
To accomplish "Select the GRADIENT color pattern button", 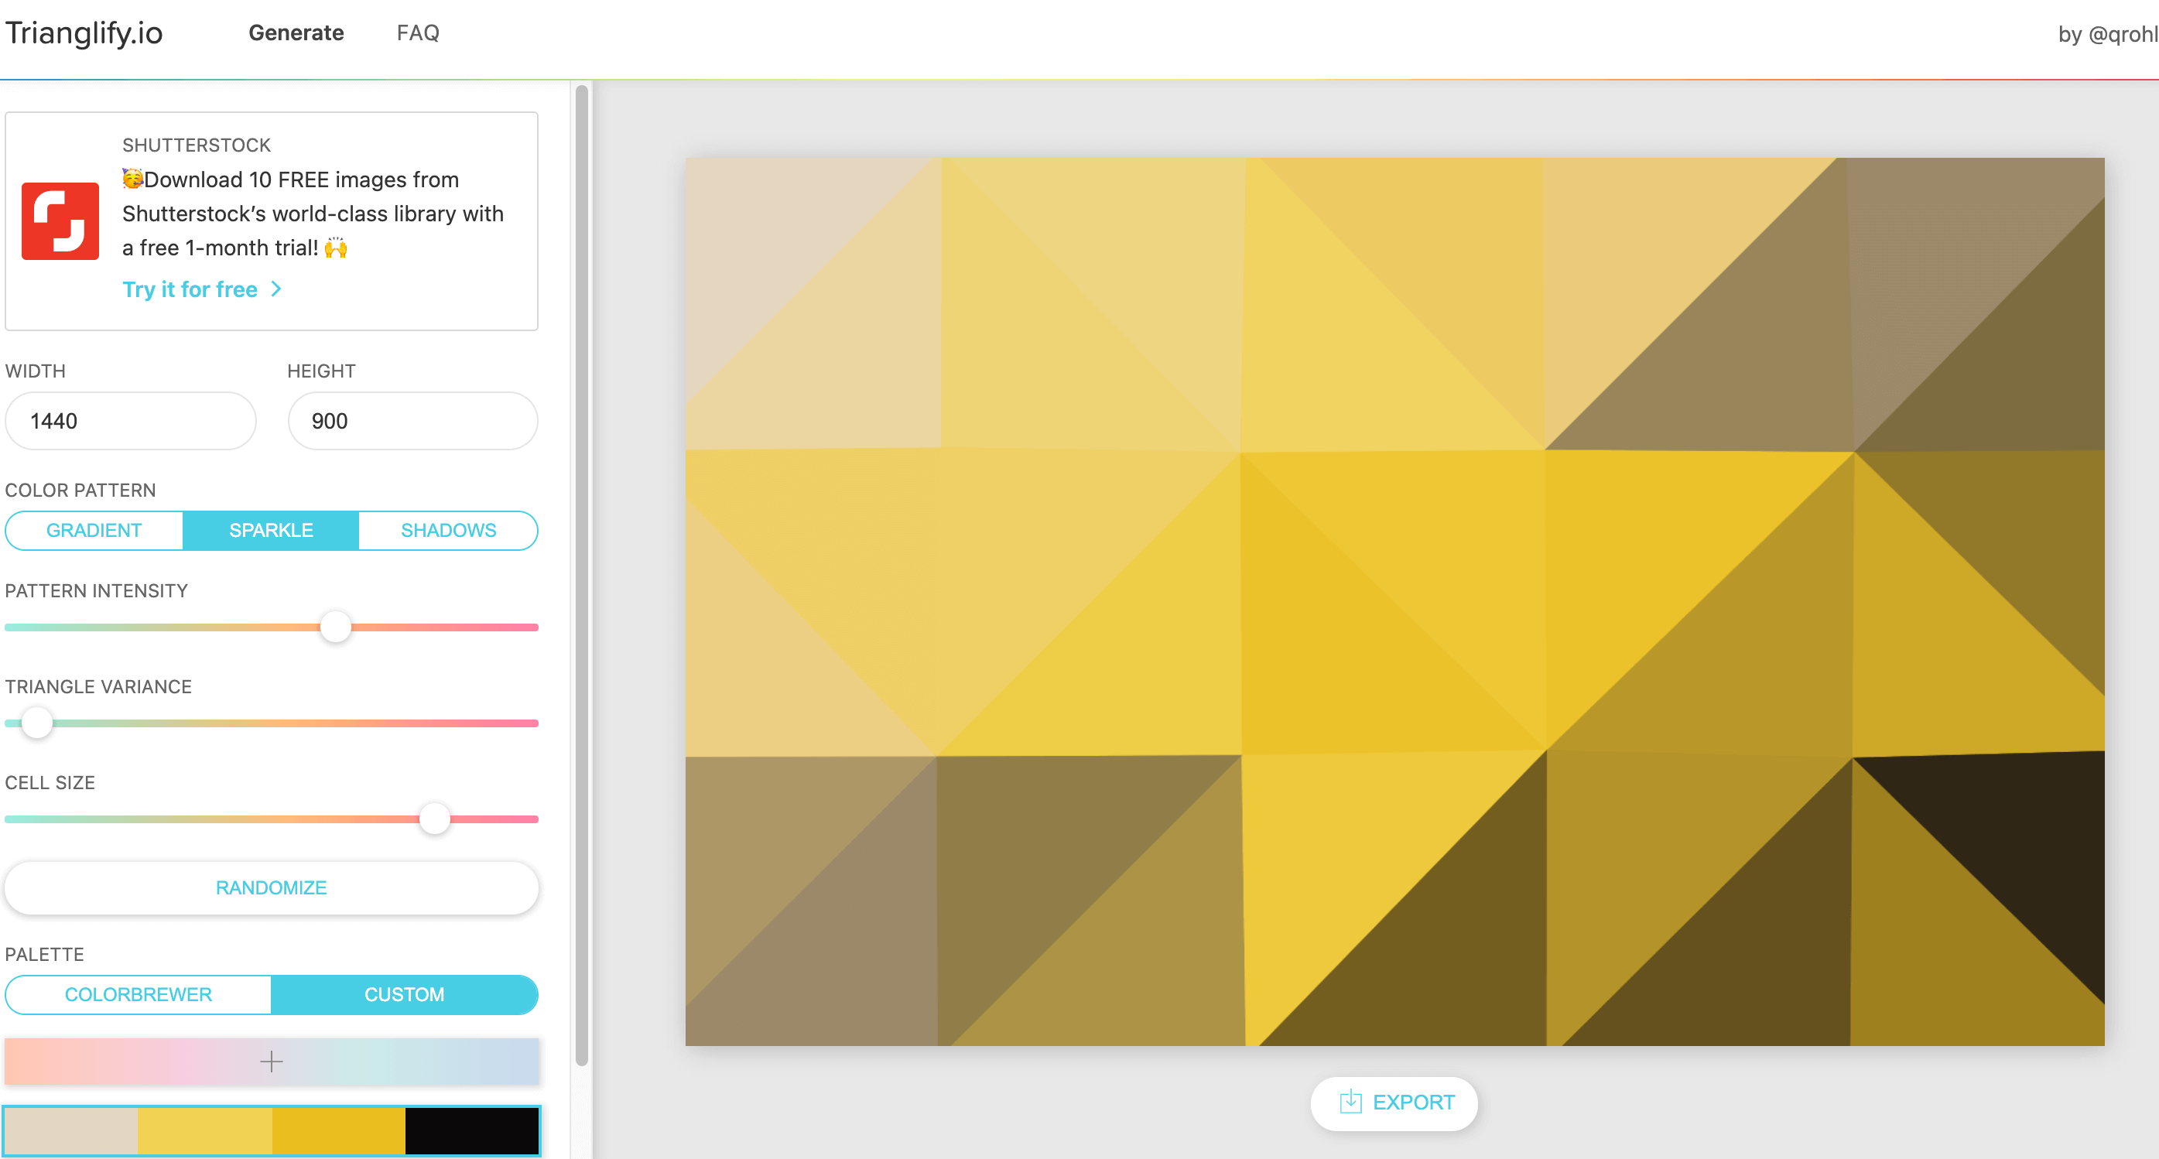I will (94, 529).
